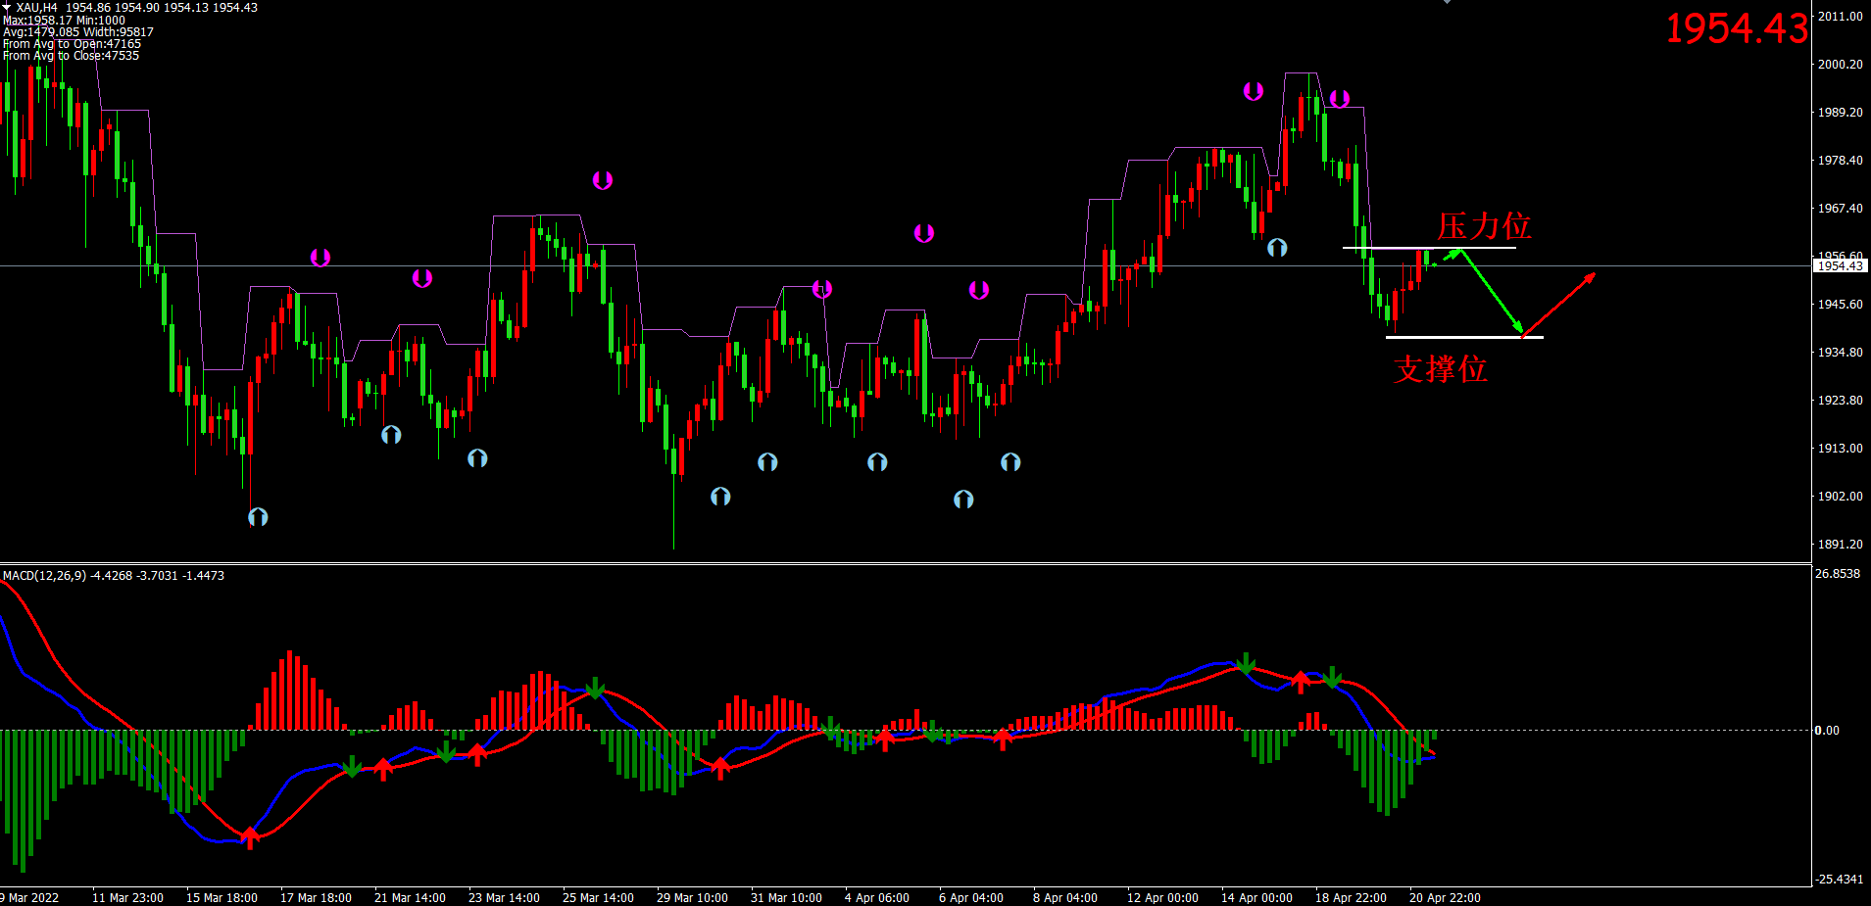Select the leftmost magenta down-arrow marker
1871x906 pixels.
tap(320, 258)
